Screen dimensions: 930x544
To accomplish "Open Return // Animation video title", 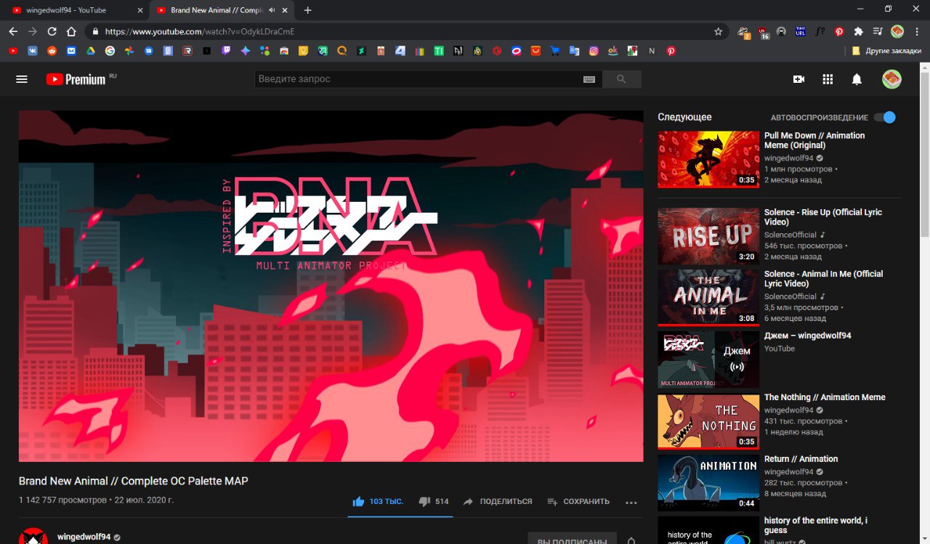I will [x=801, y=459].
